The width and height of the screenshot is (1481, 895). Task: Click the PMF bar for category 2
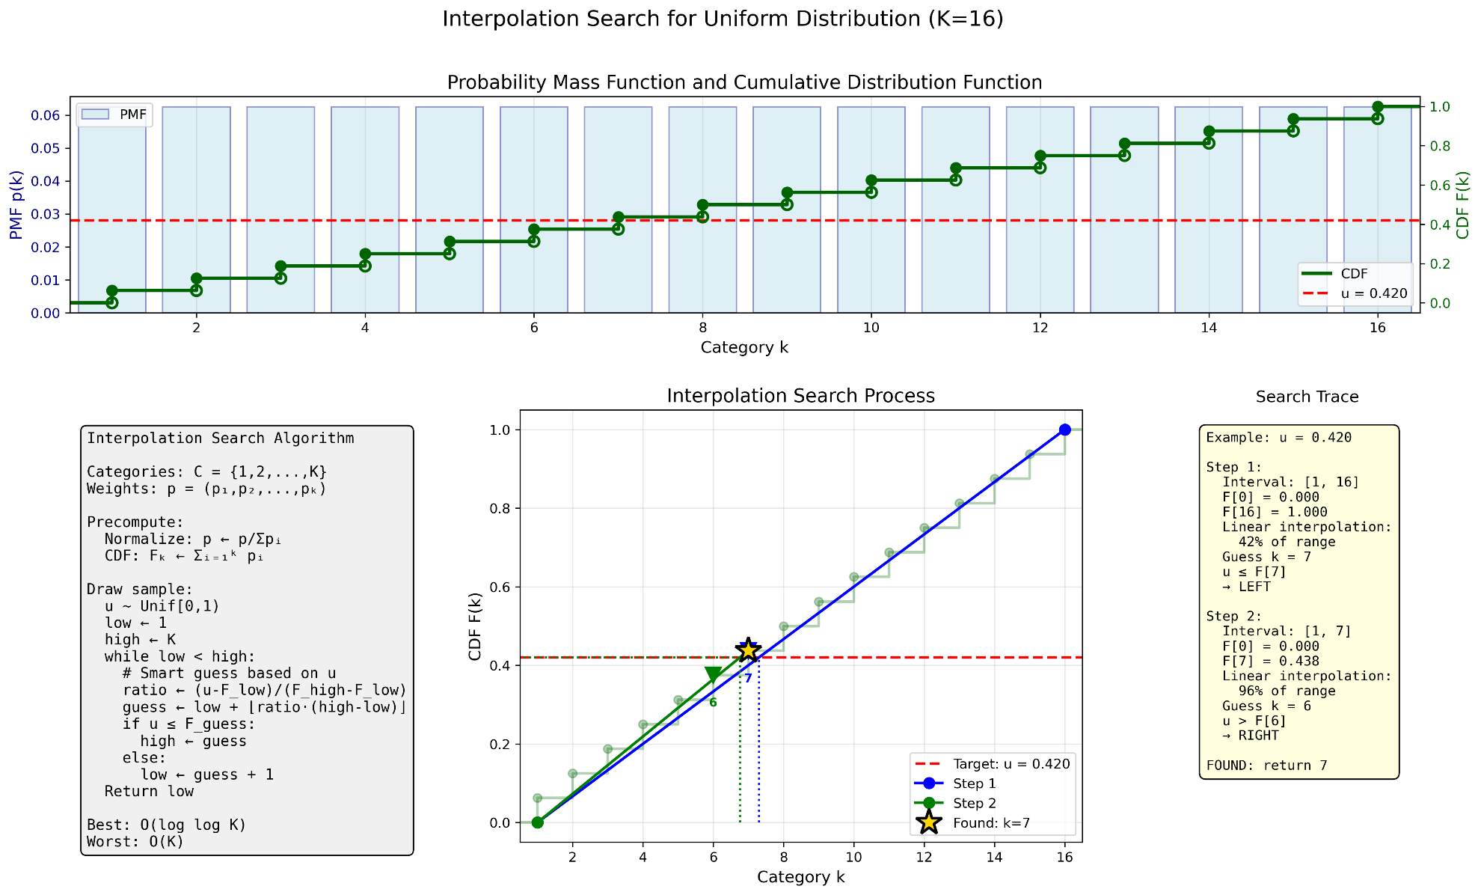tap(196, 210)
